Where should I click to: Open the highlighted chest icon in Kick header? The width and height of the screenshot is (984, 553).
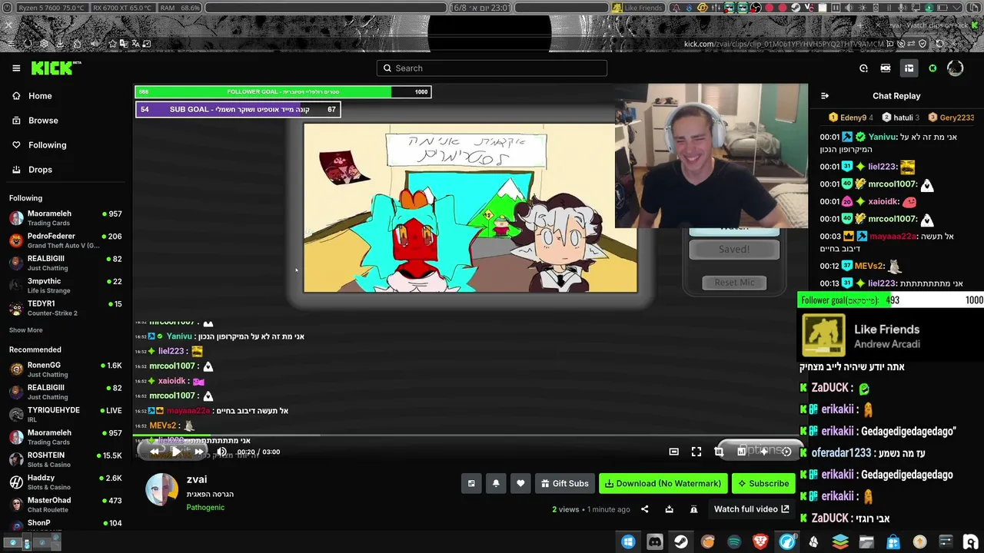click(909, 68)
